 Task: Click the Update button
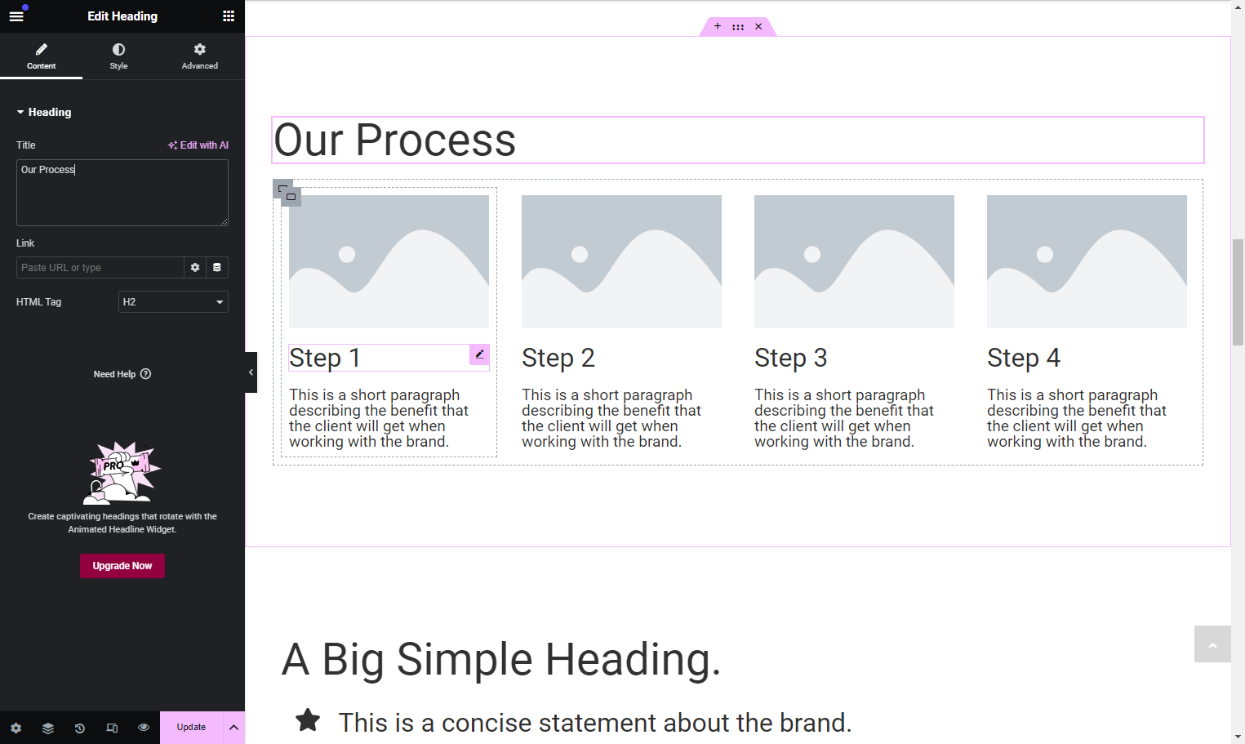[x=191, y=728]
